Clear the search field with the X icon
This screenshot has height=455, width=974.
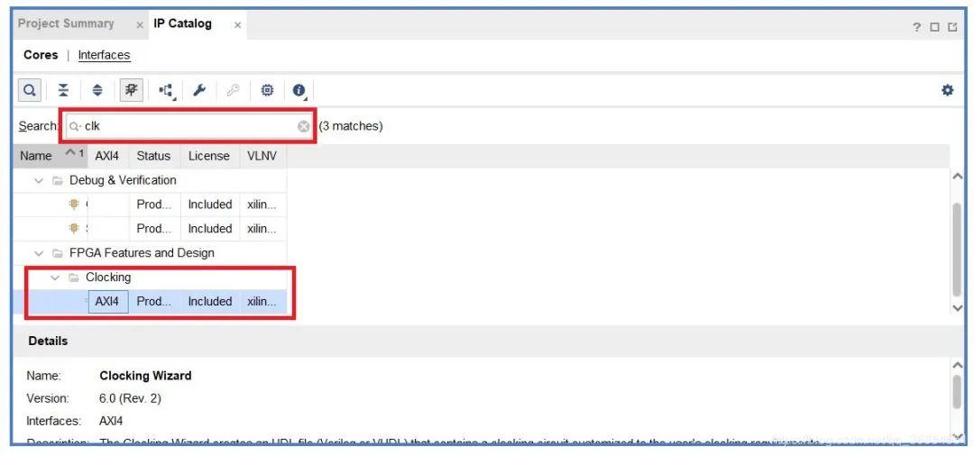(x=303, y=127)
